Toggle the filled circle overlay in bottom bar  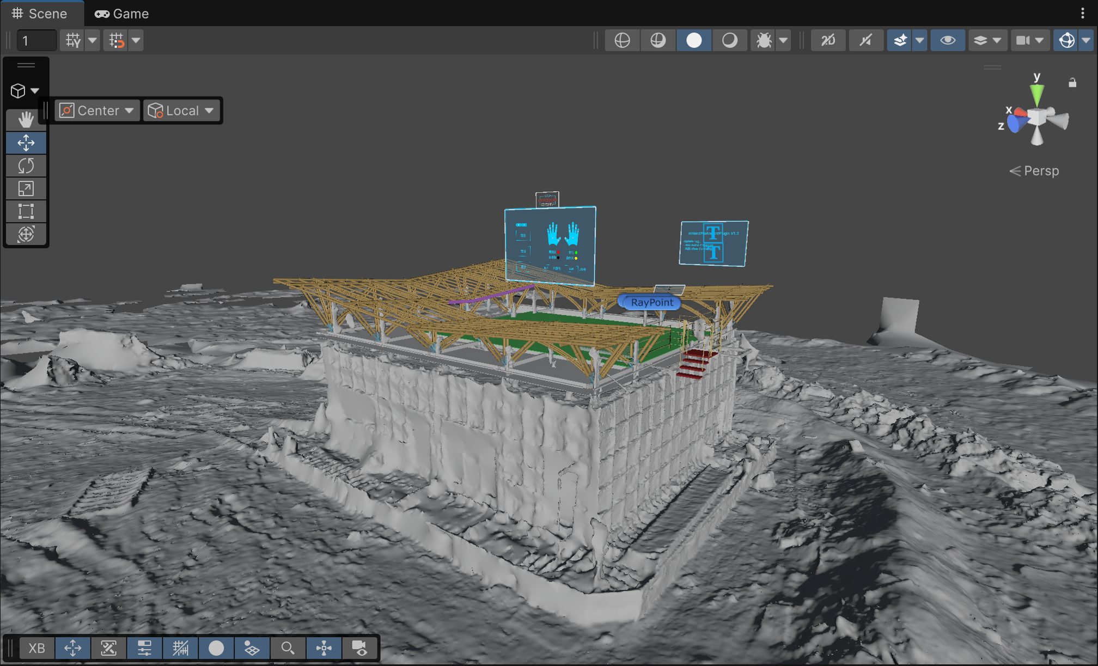[x=216, y=648]
